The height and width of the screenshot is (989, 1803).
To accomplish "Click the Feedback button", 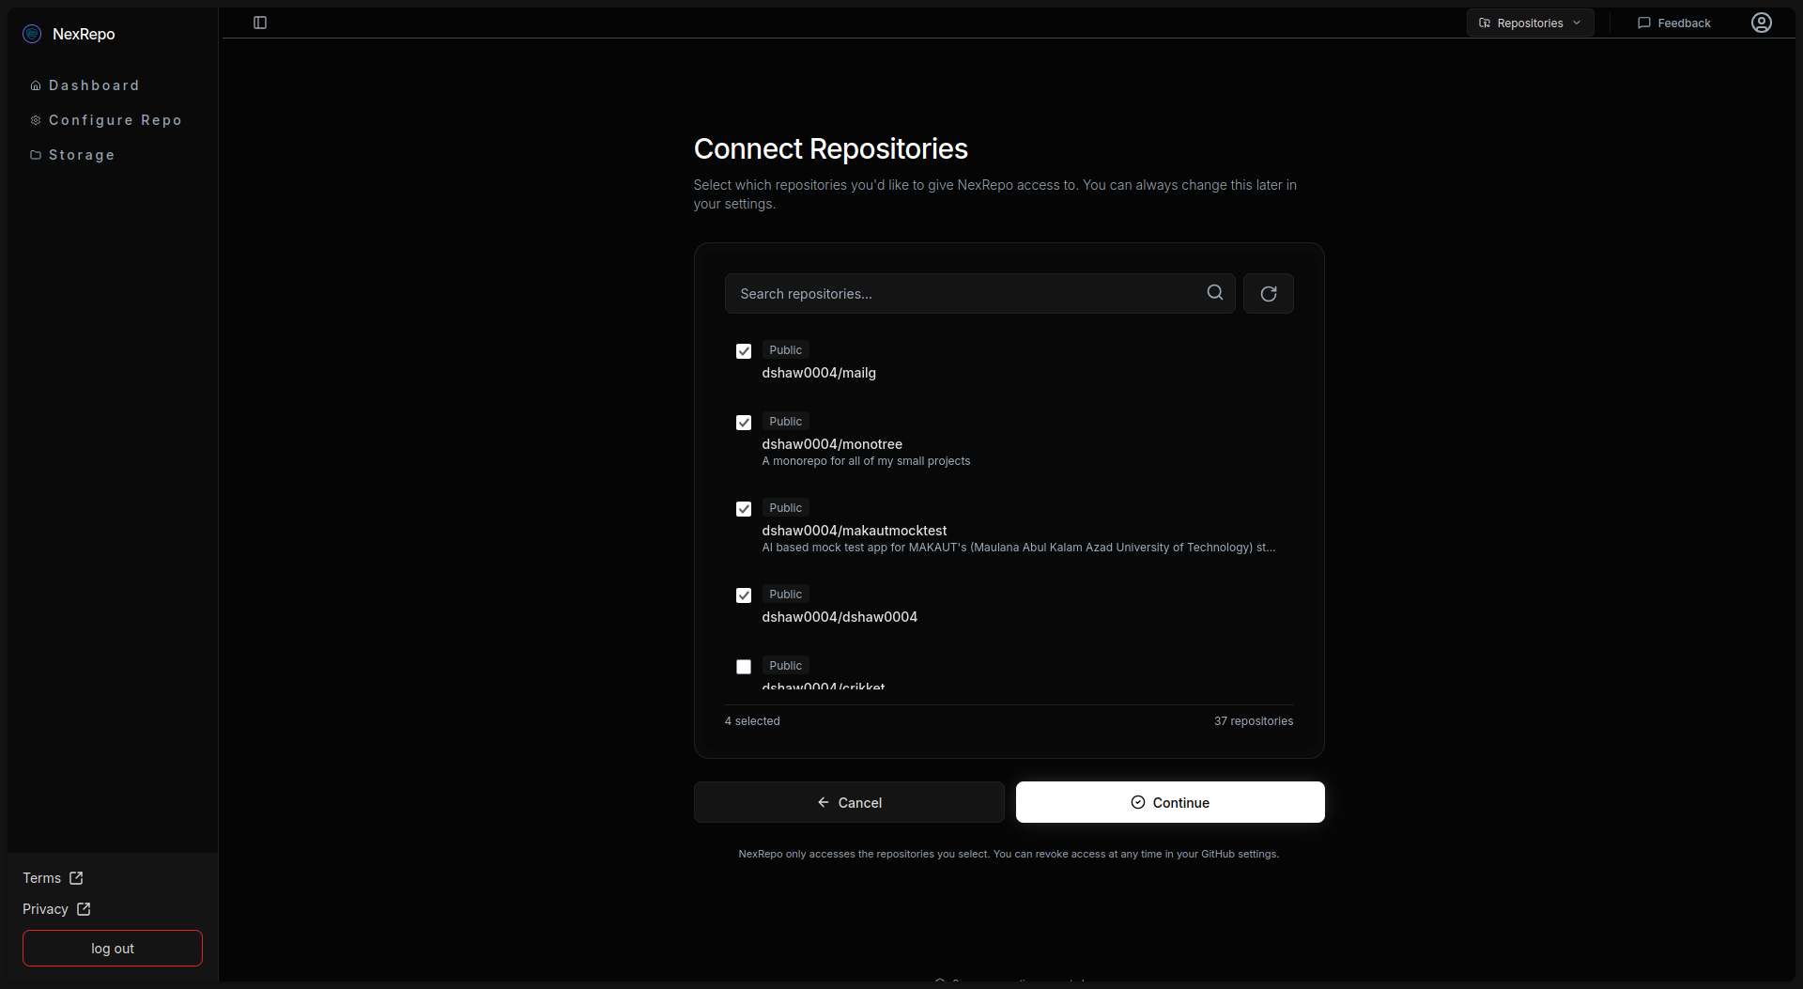I will (x=1674, y=23).
